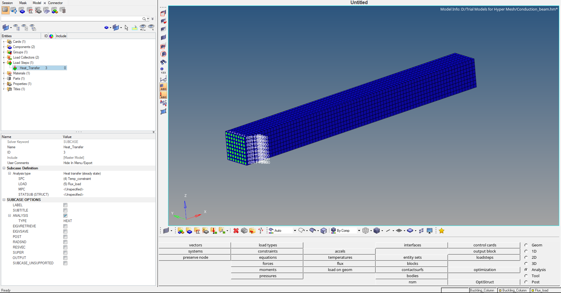Click the browser search input field

(71, 19)
